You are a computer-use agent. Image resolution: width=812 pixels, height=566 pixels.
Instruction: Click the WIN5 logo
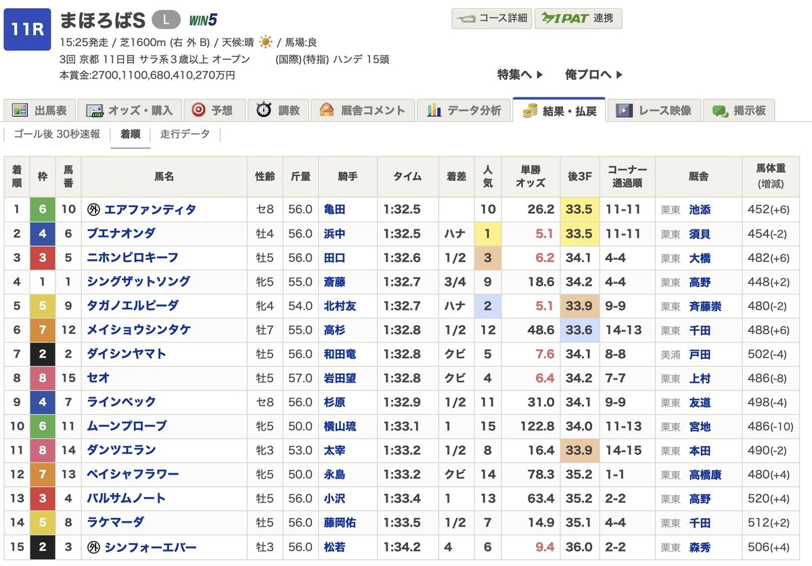pyautogui.click(x=202, y=20)
